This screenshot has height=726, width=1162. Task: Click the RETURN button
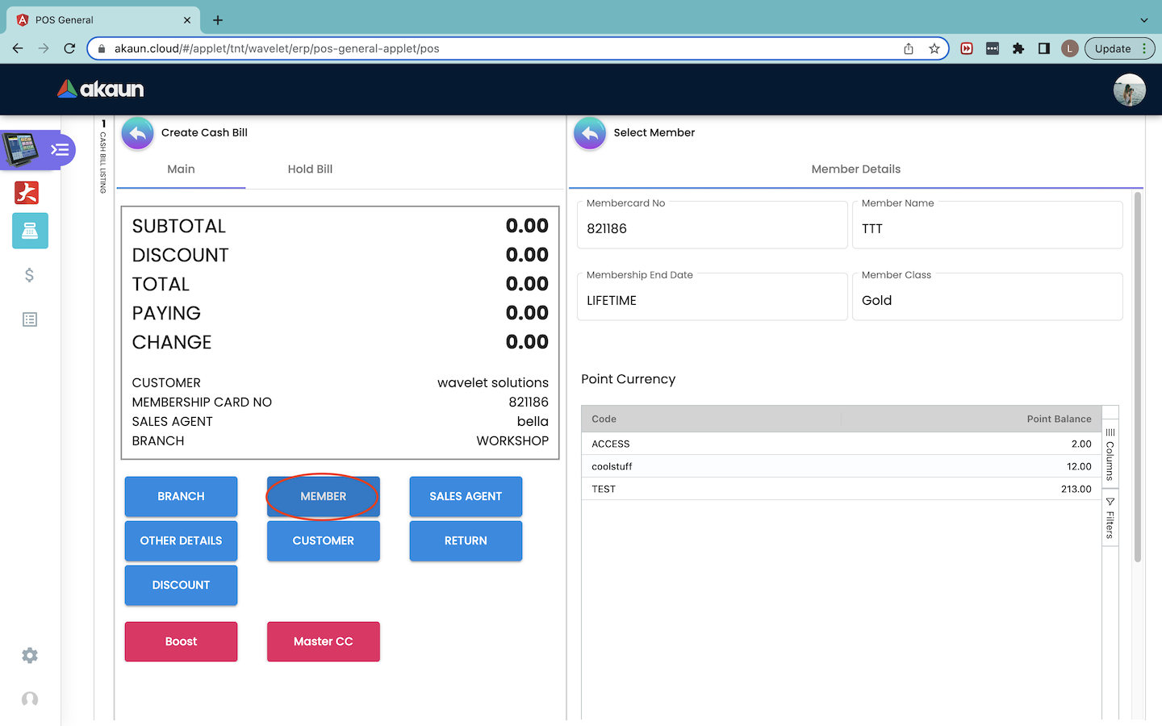pyautogui.click(x=466, y=540)
